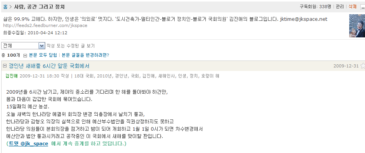Click 관리 to manage the subscription
The image size is (365, 153).
(x=340, y=7)
